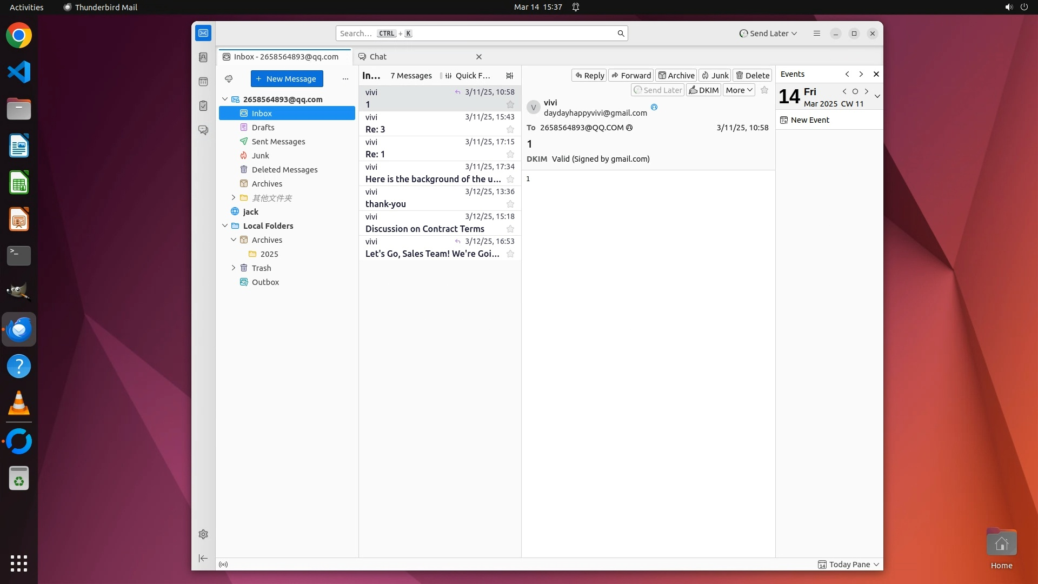Collapse the Local Folders tree
This screenshot has width=1038, height=584.
tap(225, 226)
